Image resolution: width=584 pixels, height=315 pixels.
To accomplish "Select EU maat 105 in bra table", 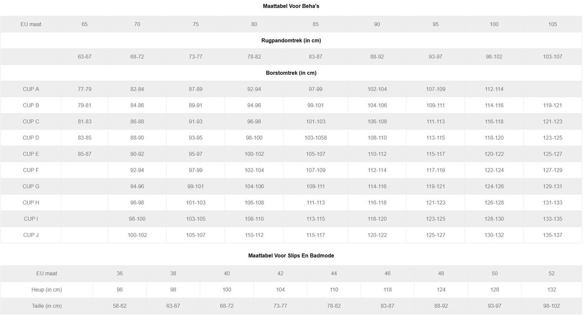I will (x=552, y=24).
